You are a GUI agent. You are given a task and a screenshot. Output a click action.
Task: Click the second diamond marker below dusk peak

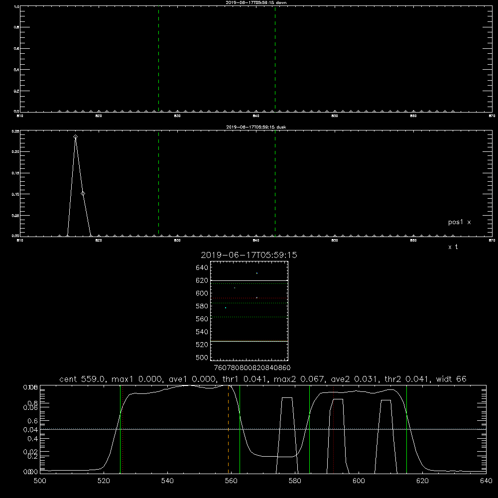pos(83,194)
